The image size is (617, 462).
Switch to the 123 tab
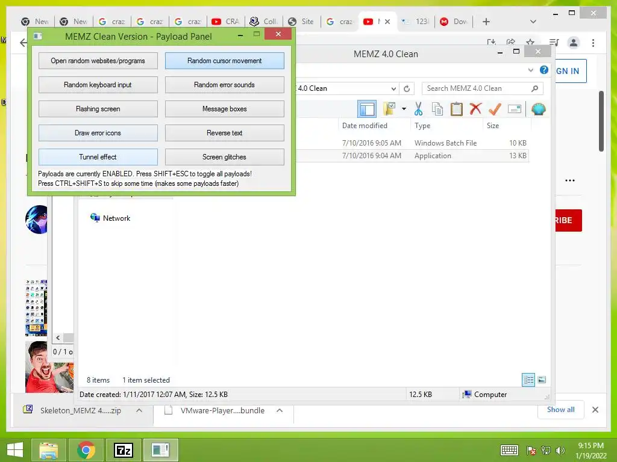coord(416,22)
